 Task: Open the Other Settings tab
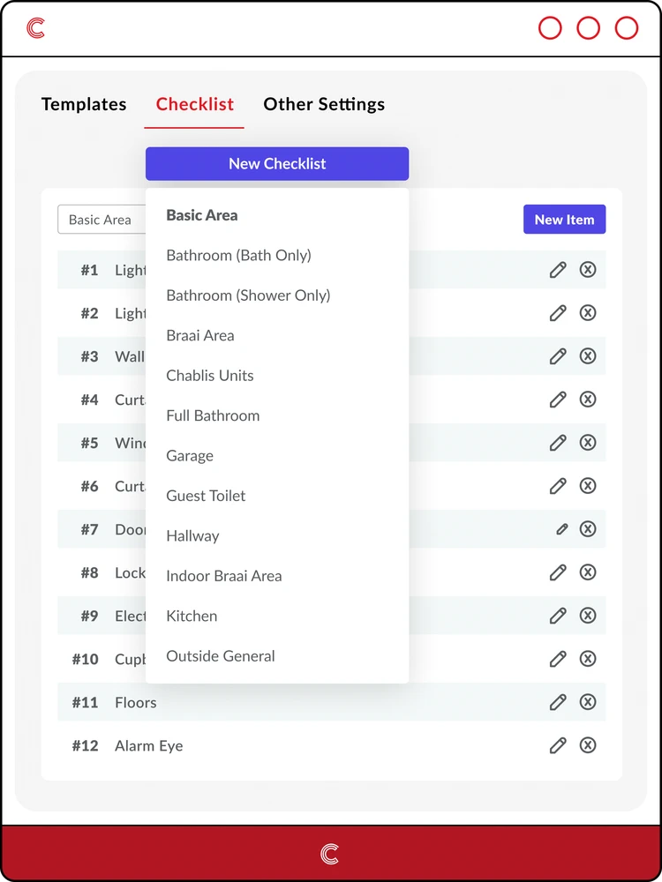324,104
